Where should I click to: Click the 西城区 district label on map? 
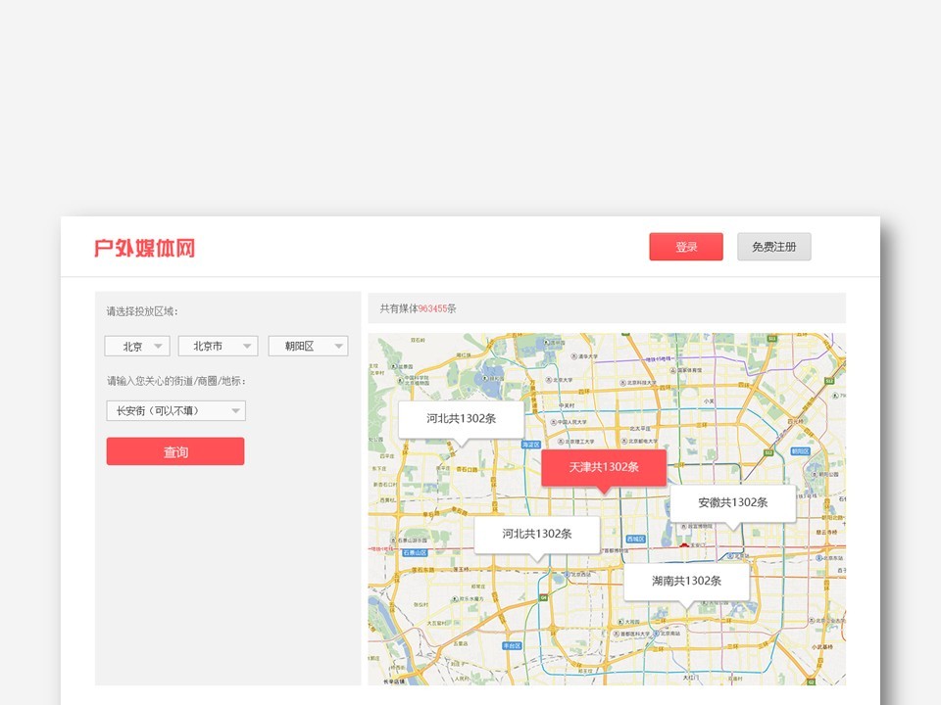(635, 539)
